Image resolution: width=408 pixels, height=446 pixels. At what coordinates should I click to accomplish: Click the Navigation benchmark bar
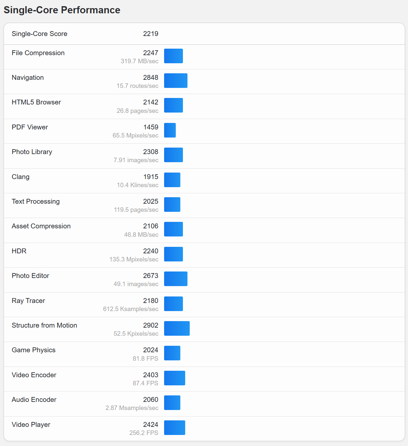176,80
